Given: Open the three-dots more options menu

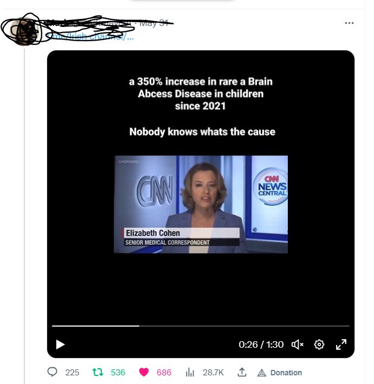Looking at the screenshot, I should click(x=349, y=23).
